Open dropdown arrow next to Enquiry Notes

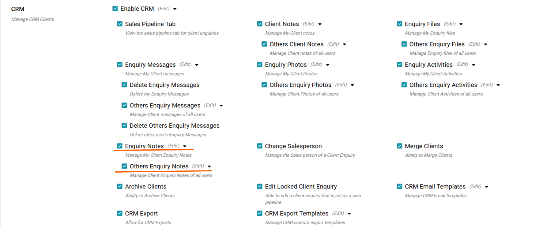pyautogui.click(x=185, y=146)
